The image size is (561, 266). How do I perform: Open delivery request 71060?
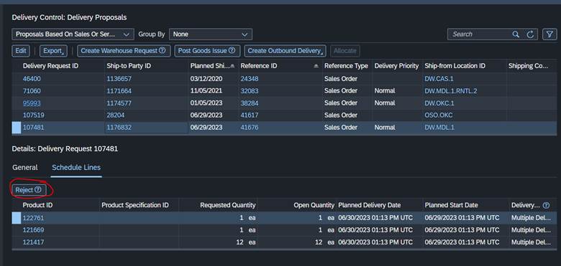[32, 91]
